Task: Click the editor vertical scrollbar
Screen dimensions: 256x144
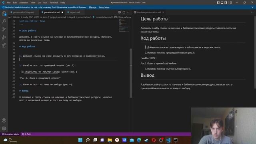Action: [x=131, y=73]
